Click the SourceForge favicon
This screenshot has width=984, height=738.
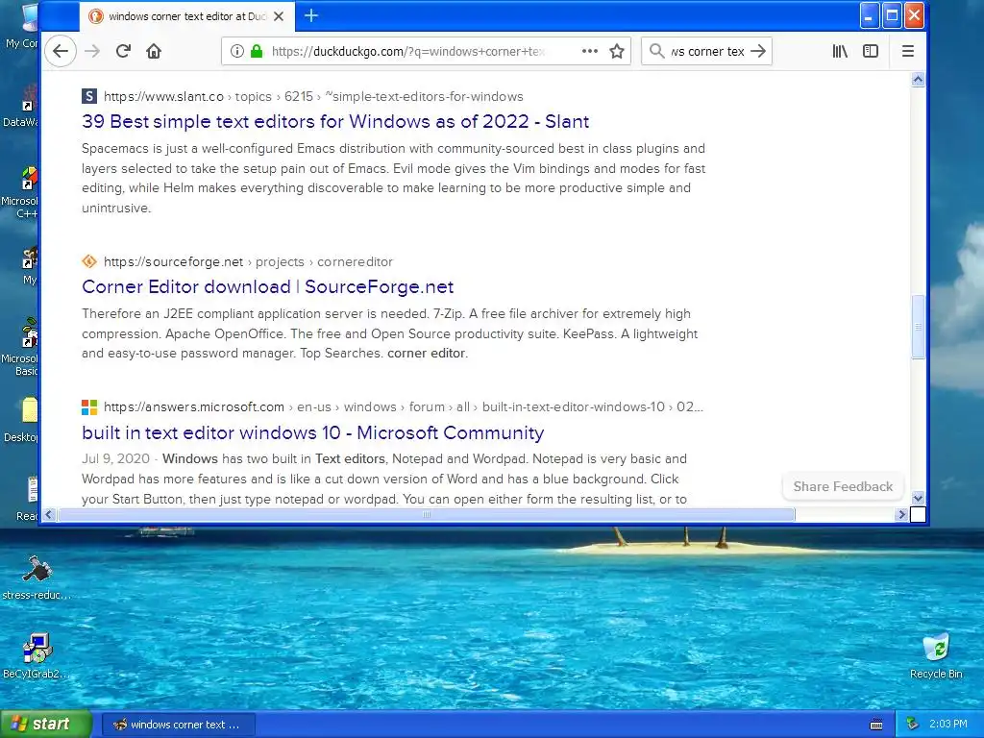(89, 261)
